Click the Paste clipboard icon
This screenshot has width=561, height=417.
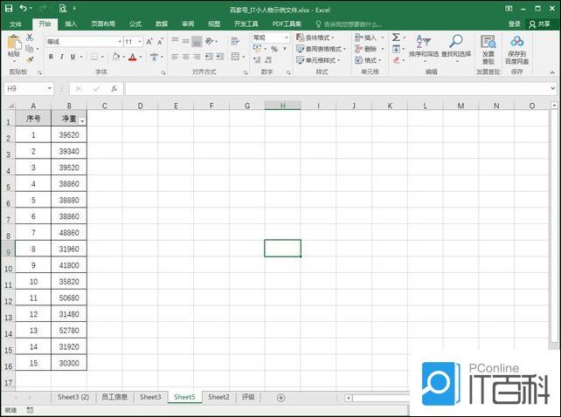14,43
